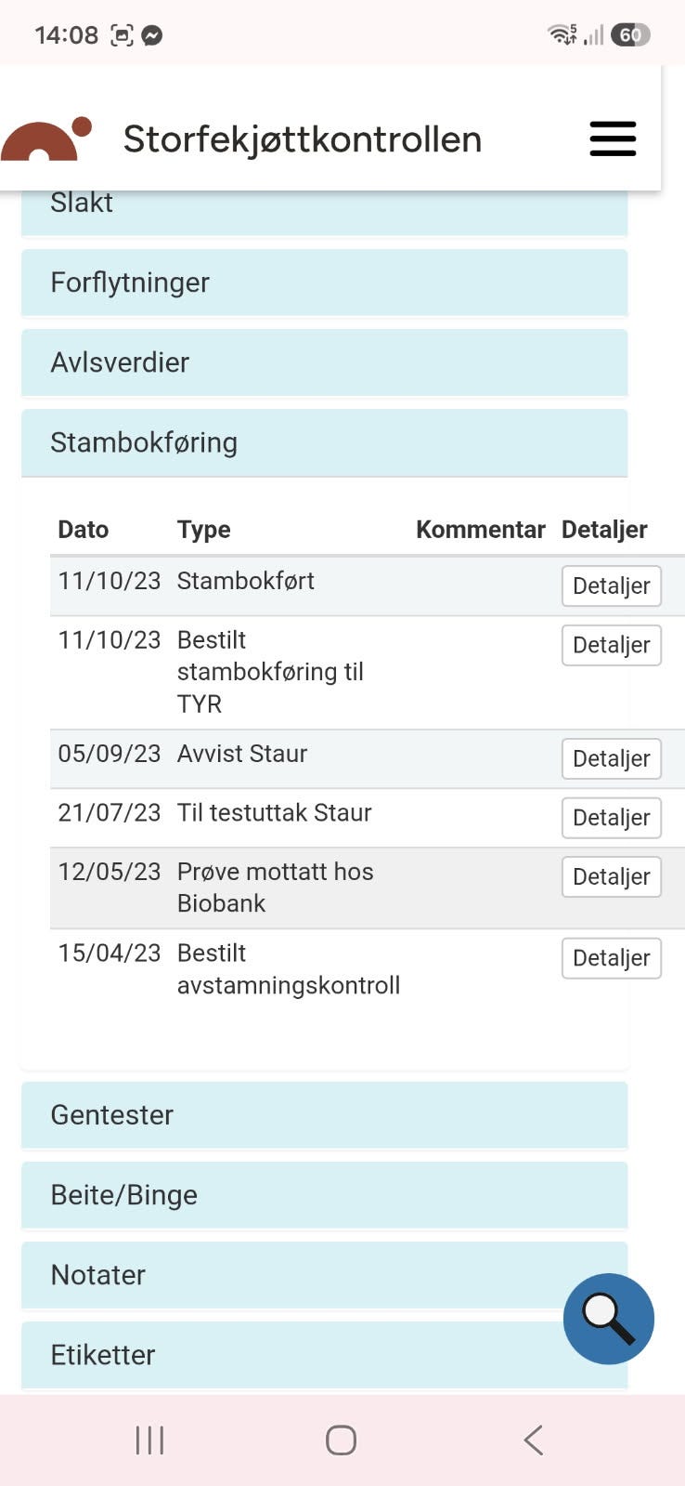Tap the blue magnifying glass search button
This screenshot has height=1486, width=685.
pos(609,1319)
